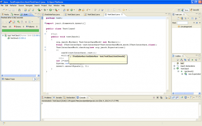Viewport: 202px width, 126px height.
Task: Click the Java perspective button
Action: 185,10
